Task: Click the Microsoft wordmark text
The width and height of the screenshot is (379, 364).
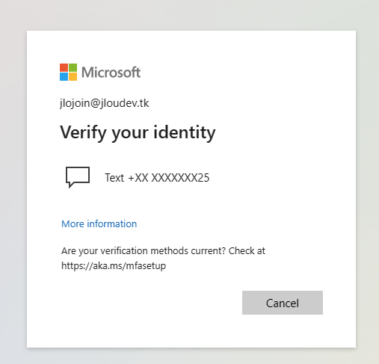Action: [111, 73]
